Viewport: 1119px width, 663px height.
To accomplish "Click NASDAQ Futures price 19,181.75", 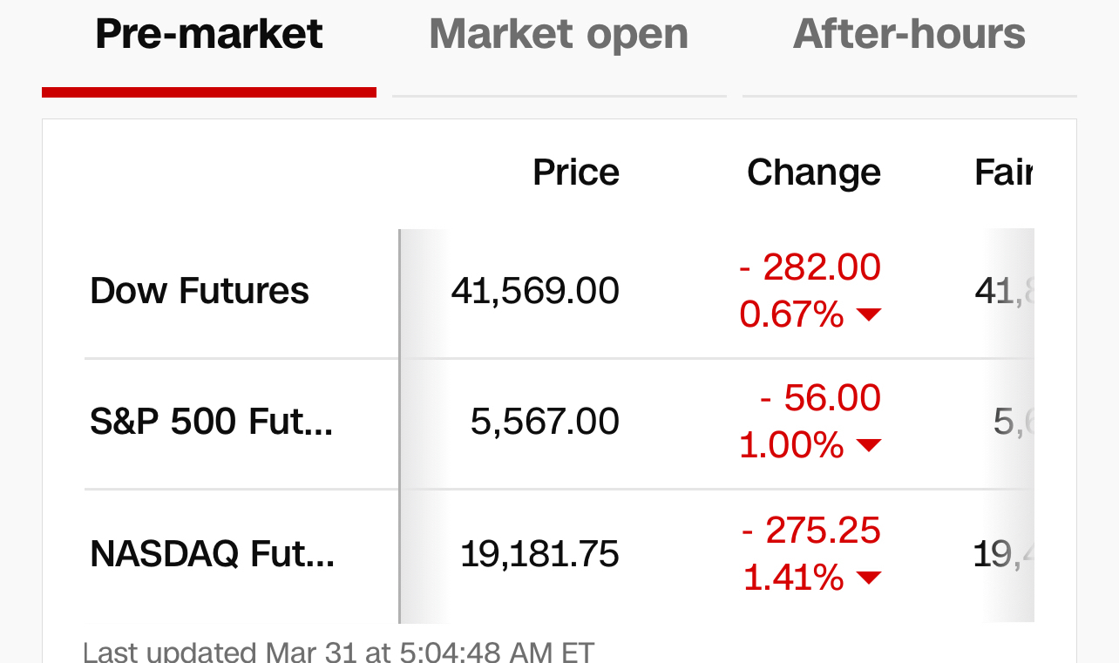I will (539, 554).
